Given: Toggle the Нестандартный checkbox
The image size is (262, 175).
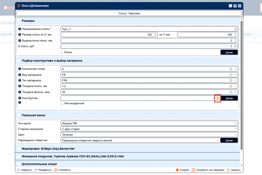Looking at the screenshot, I should (x=62, y=103).
